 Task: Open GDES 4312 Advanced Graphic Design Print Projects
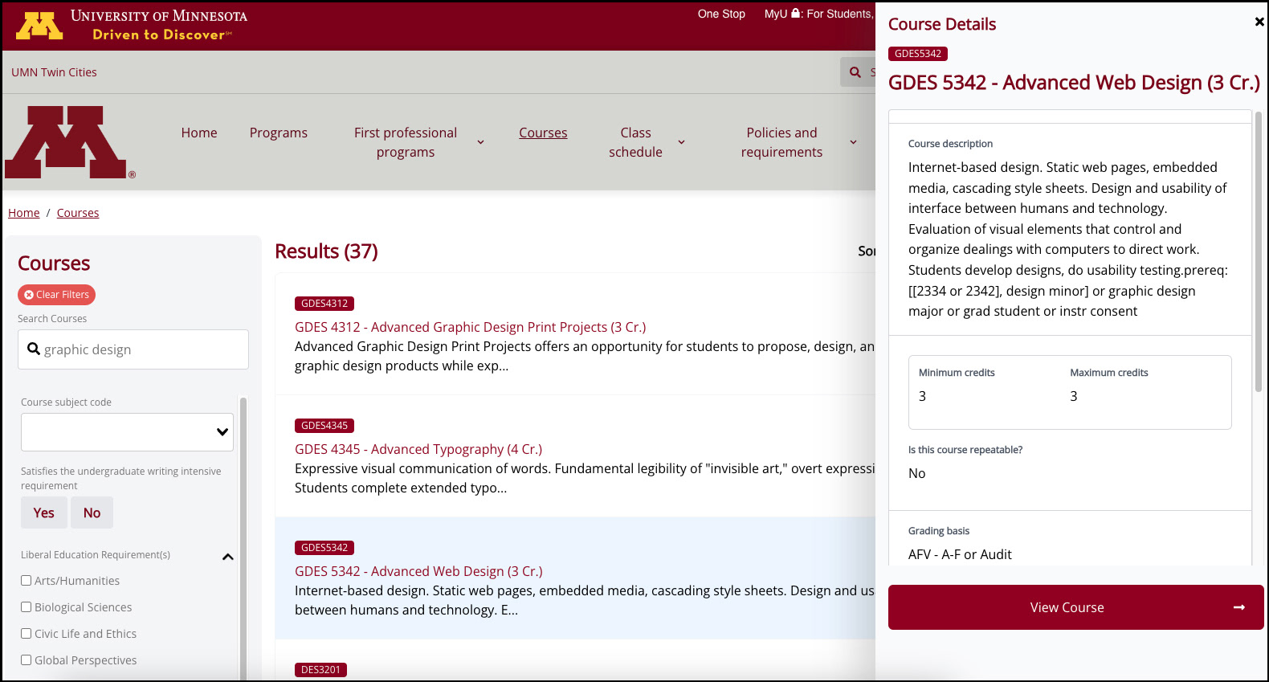click(470, 327)
